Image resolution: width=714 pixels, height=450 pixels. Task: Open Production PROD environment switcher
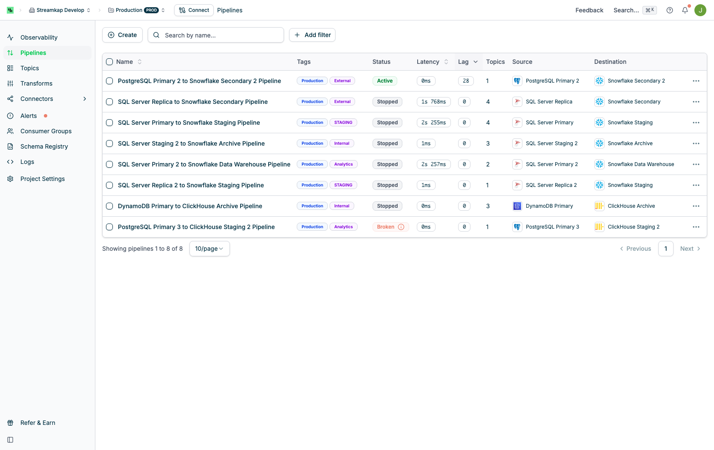(x=137, y=10)
